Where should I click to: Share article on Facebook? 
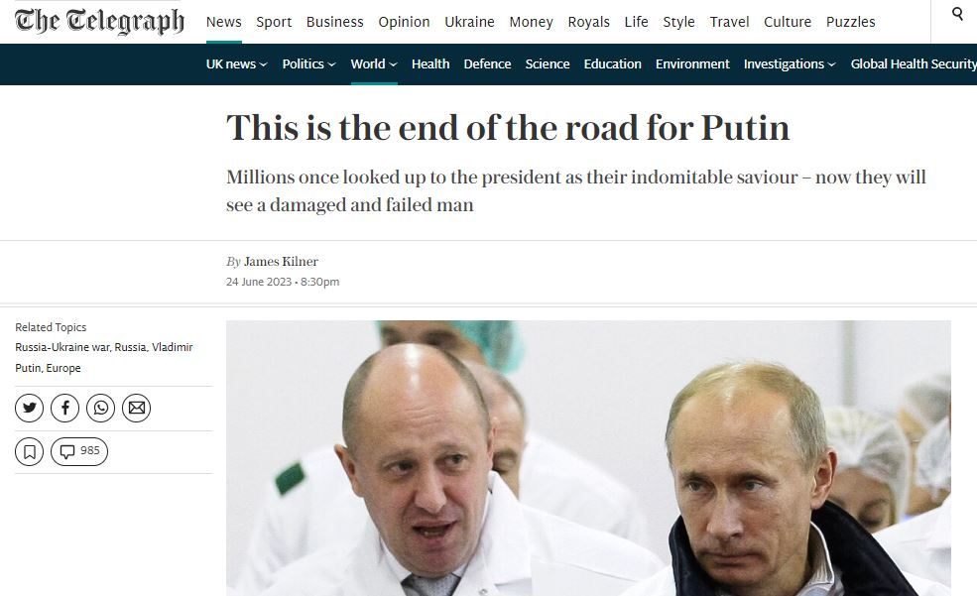64,409
